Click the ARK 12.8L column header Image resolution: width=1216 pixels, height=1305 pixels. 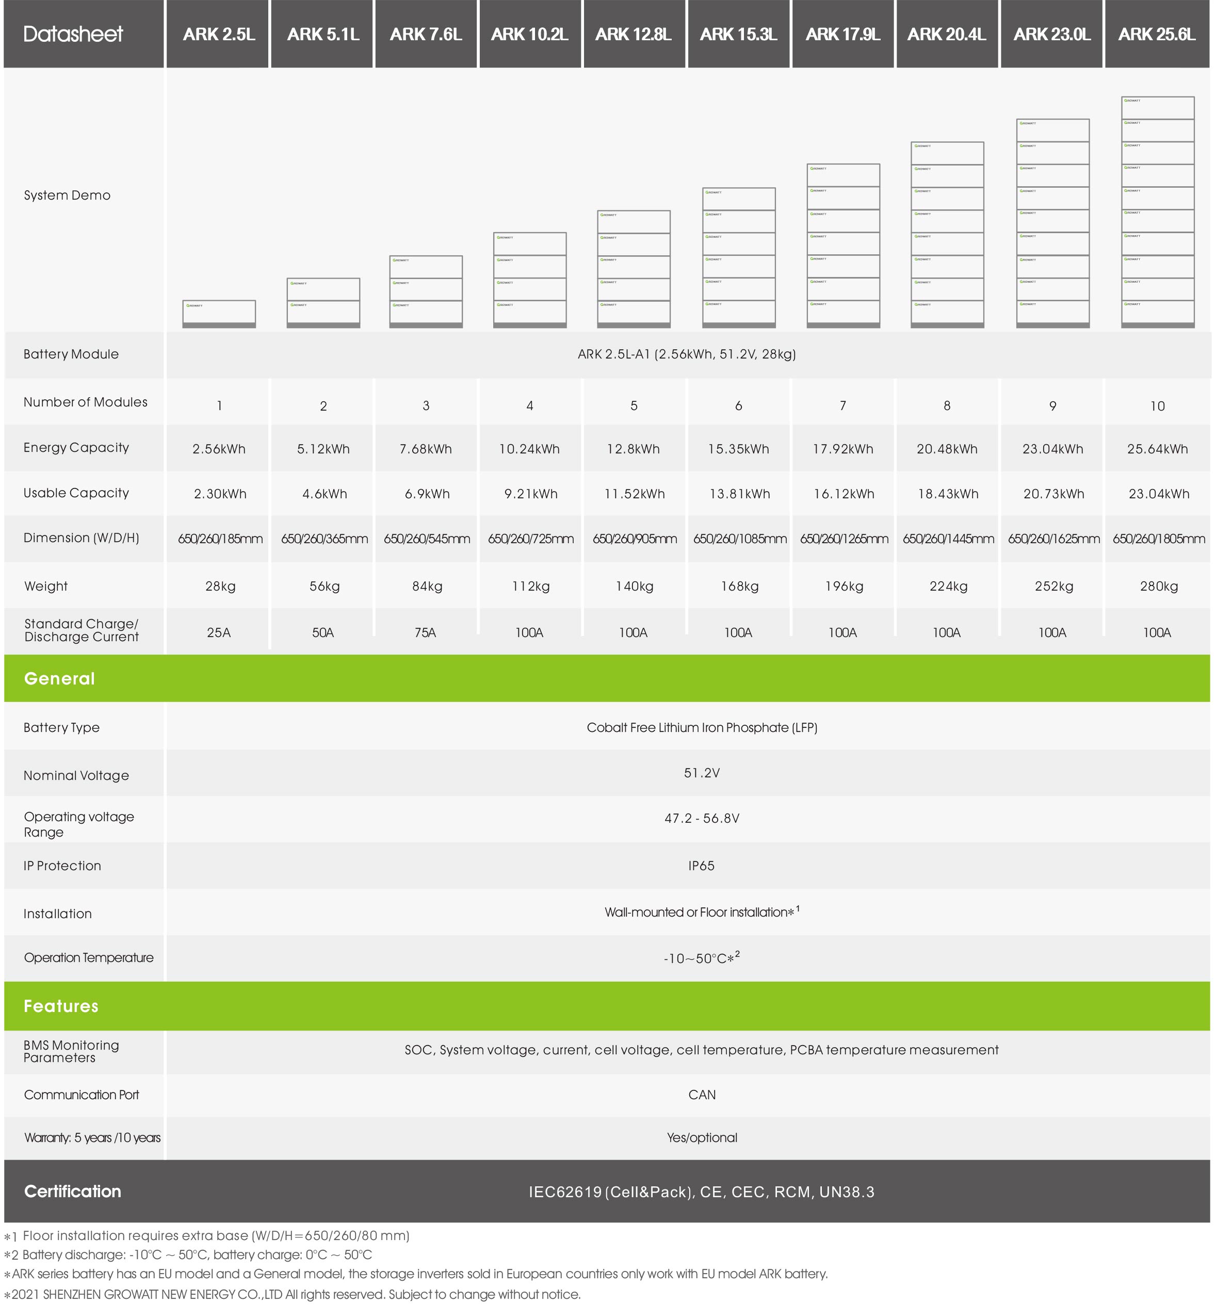click(x=633, y=34)
